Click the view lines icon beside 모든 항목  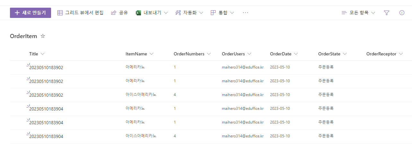(x=344, y=13)
